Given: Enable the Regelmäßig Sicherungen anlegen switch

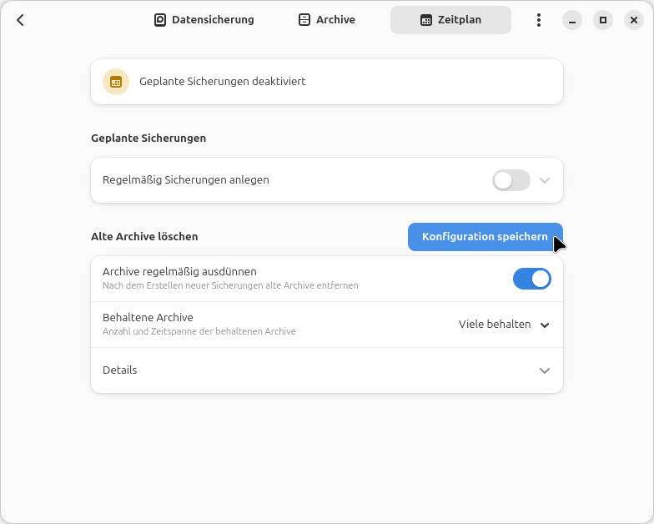Looking at the screenshot, I should click(x=511, y=180).
